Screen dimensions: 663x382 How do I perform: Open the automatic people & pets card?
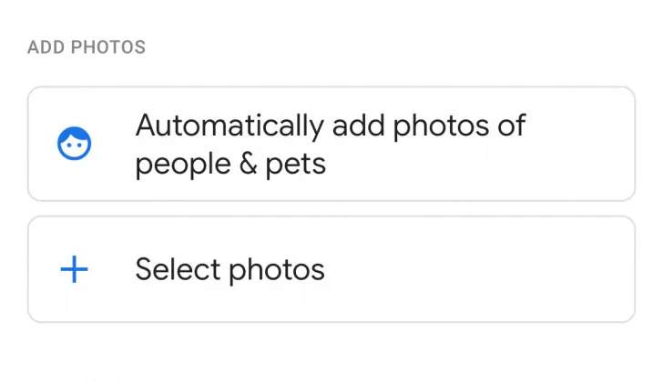coord(331,144)
